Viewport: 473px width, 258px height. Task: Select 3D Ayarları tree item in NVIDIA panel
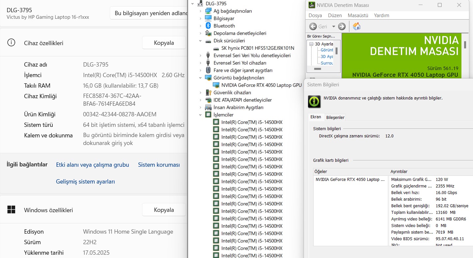[324, 44]
